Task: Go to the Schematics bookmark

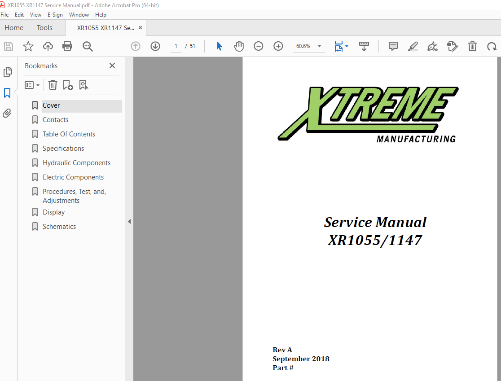Action: tap(59, 226)
